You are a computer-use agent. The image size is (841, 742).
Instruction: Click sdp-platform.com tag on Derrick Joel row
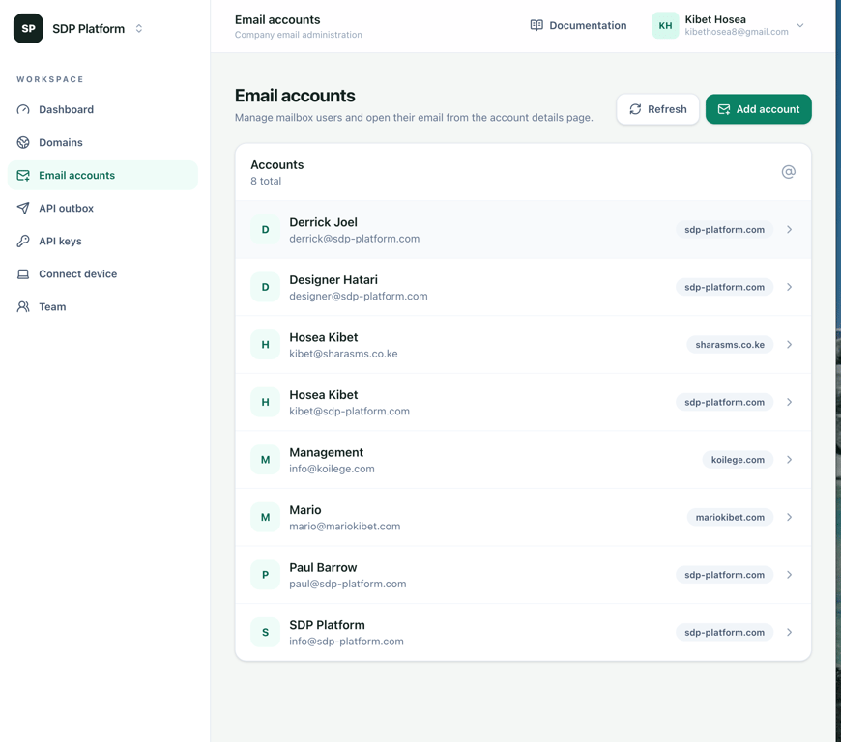pos(725,230)
